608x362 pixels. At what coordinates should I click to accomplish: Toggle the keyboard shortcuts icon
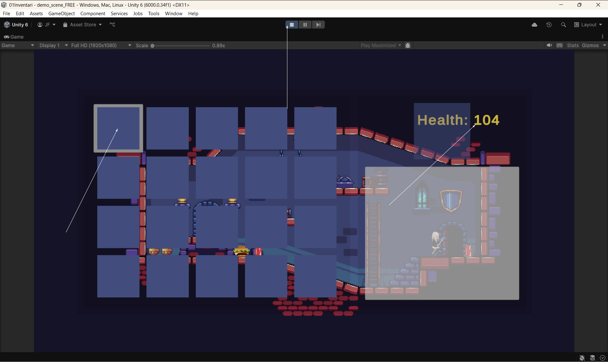(560, 45)
